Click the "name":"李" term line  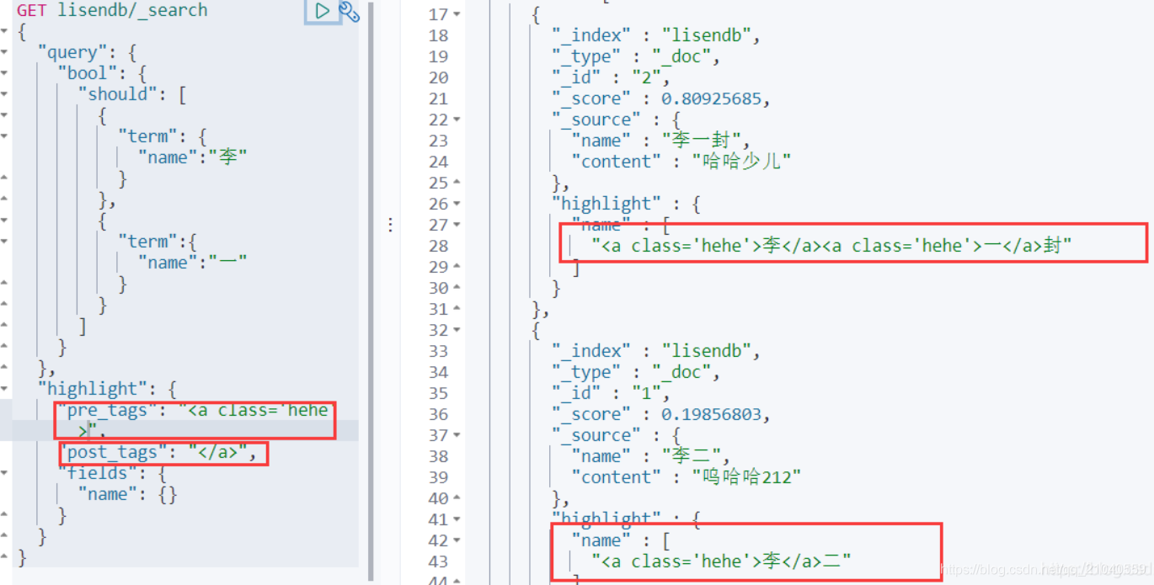[x=192, y=157]
